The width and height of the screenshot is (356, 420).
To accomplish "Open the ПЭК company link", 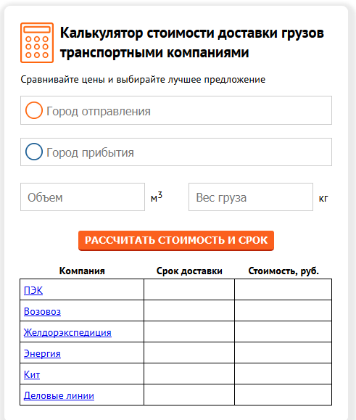I will 33,290.
